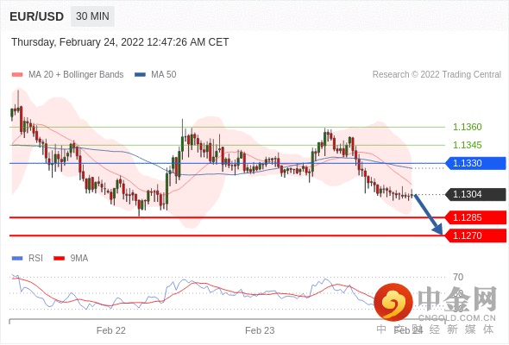This screenshot has height=345, width=509.
Task: Select the 1.1304 current price label
Action: [x=475, y=194]
